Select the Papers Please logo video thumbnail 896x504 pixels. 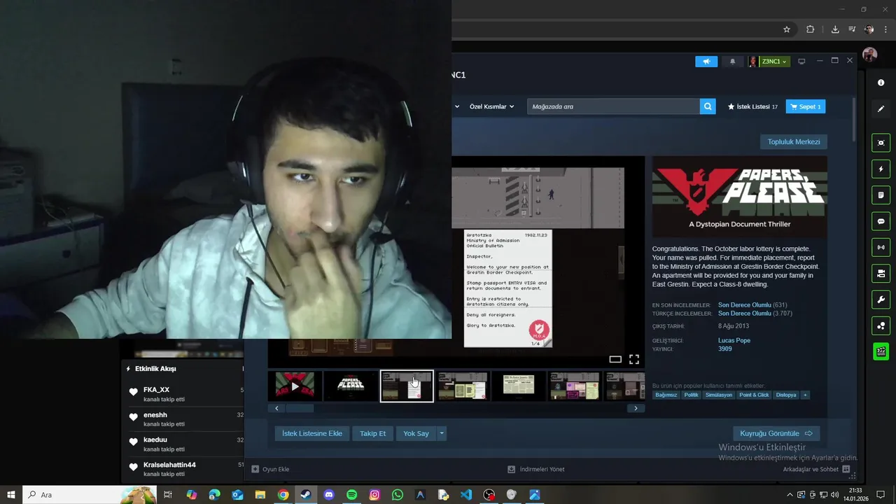(351, 386)
